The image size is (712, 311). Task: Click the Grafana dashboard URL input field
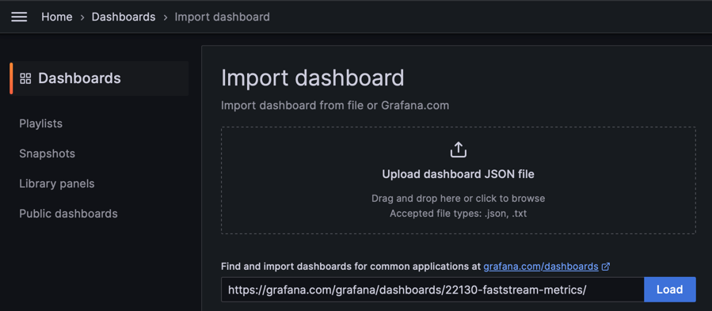click(432, 290)
